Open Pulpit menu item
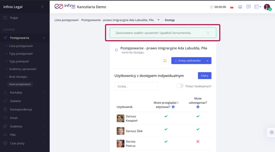Image resolution: width=275 pixels, height=152 pixels. 14,18
